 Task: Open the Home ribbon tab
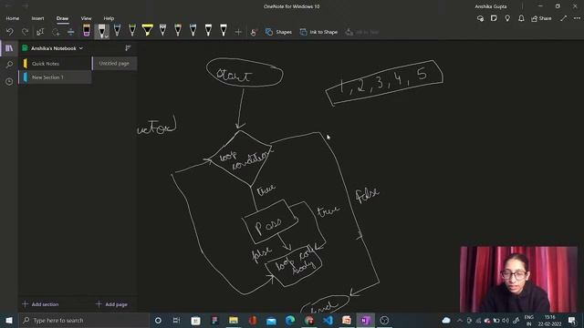(12, 18)
